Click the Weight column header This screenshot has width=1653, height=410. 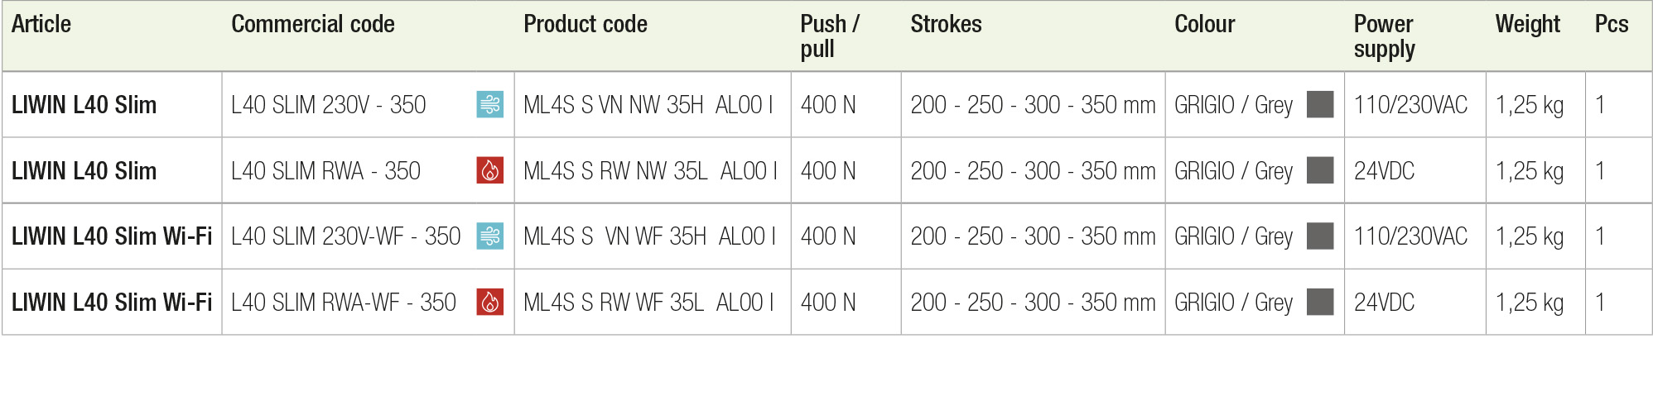click(1527, 25)
